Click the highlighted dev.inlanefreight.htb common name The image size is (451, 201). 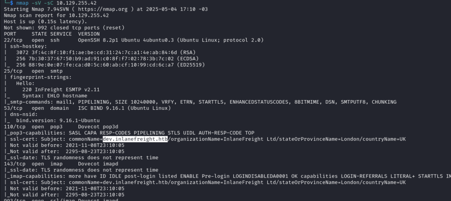(x=135, y=139)
